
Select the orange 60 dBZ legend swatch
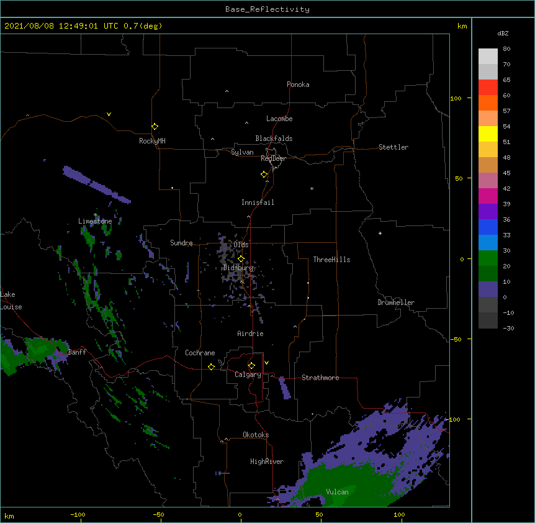[x=488, y=102]
